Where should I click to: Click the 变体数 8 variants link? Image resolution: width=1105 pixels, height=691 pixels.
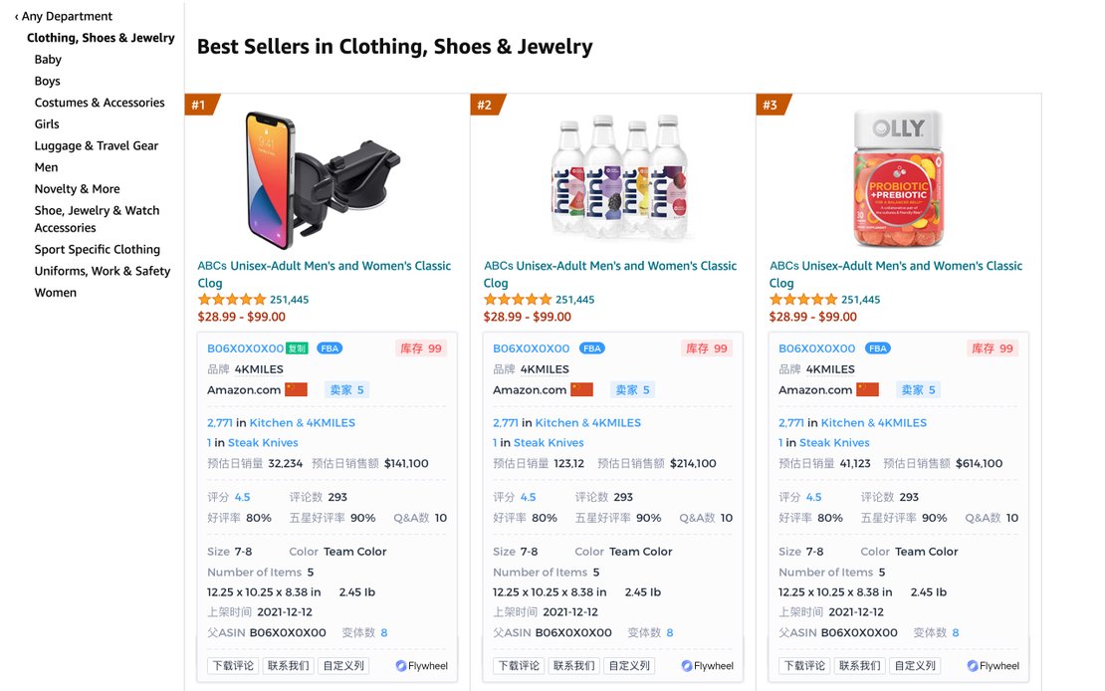pyautogui.click(x=382, y=631)
